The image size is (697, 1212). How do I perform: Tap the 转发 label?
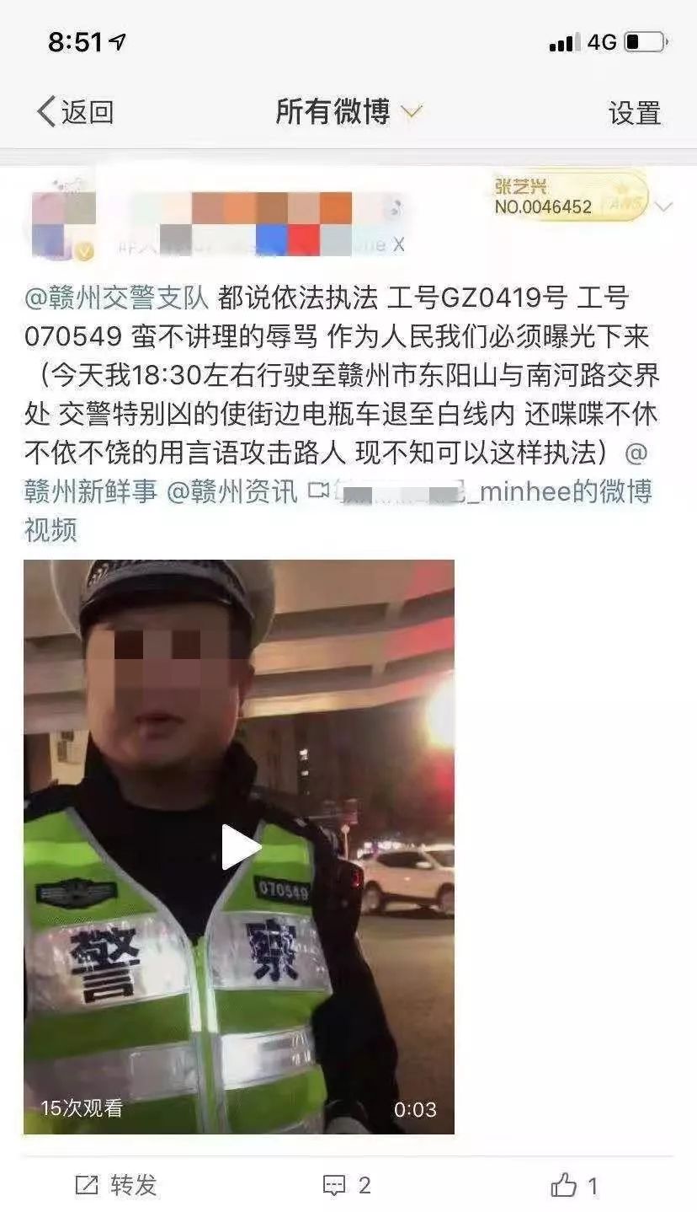click(x=134, y=1186)
